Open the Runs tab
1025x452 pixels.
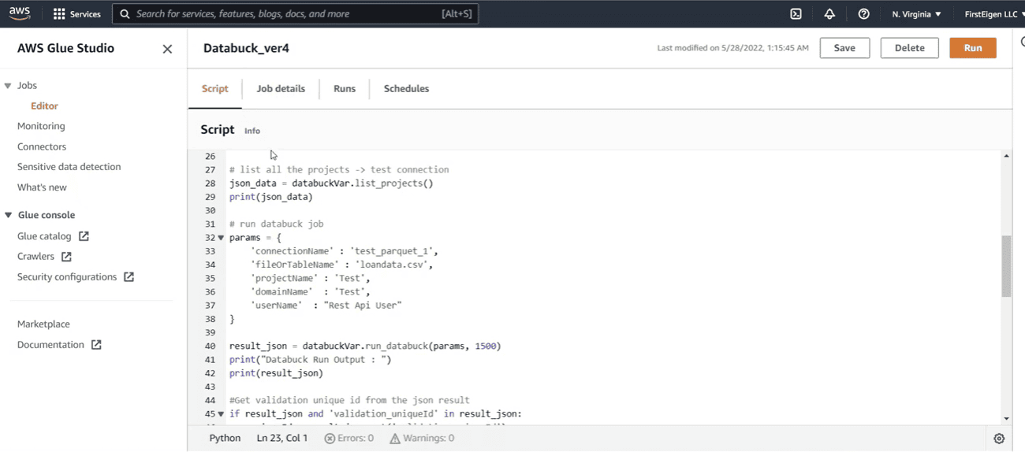pos(345,89)
